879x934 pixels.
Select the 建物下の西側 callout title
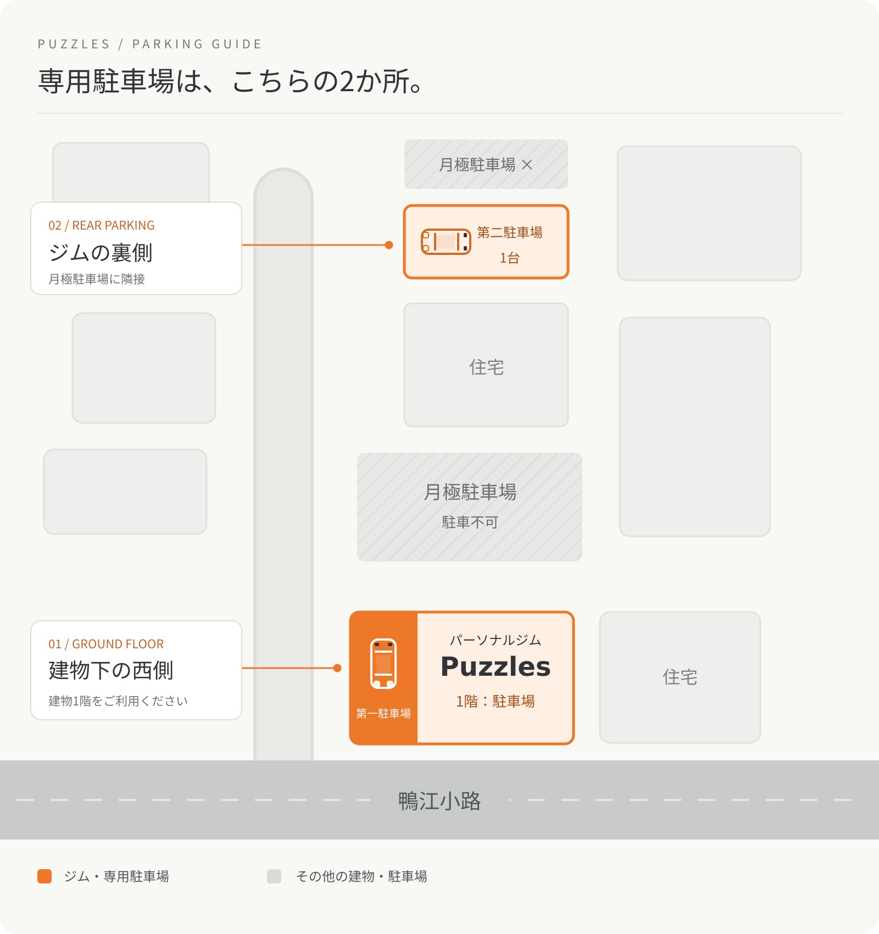click(x=111, y=670)
